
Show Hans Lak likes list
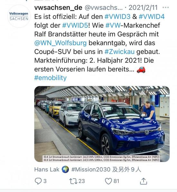point(88,169)
